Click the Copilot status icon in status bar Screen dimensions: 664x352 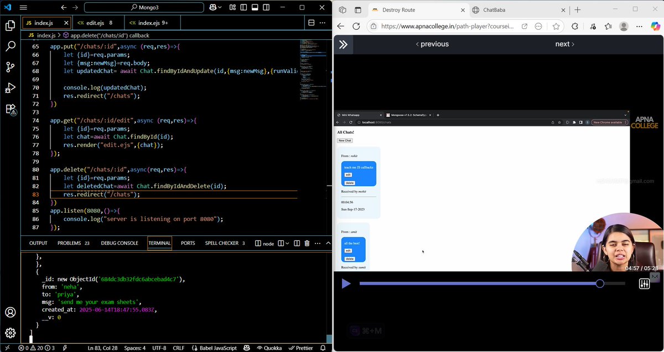[247, 348]
